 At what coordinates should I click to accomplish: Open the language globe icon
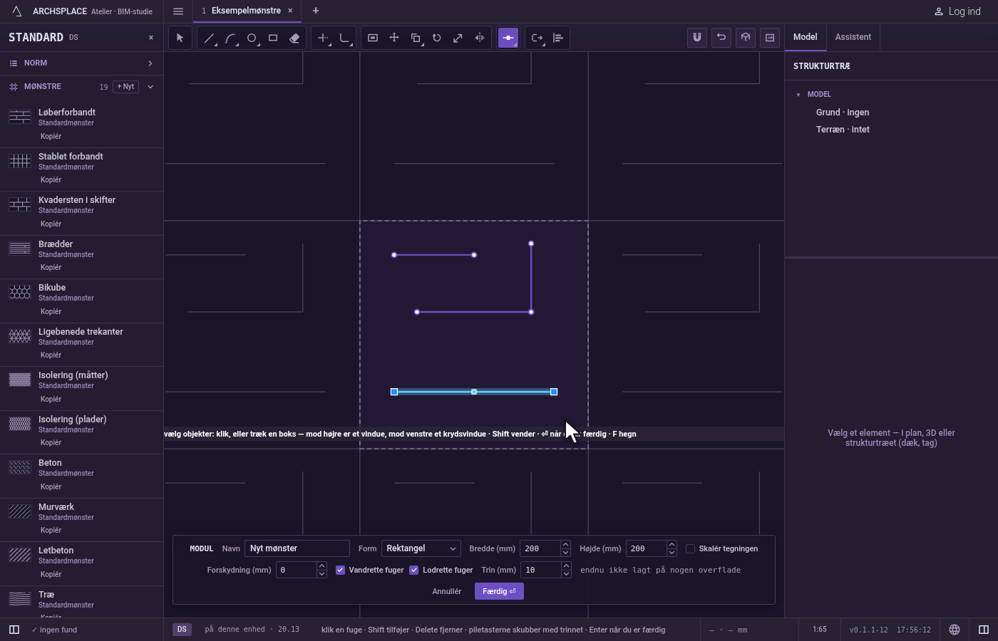pos(955,630)
